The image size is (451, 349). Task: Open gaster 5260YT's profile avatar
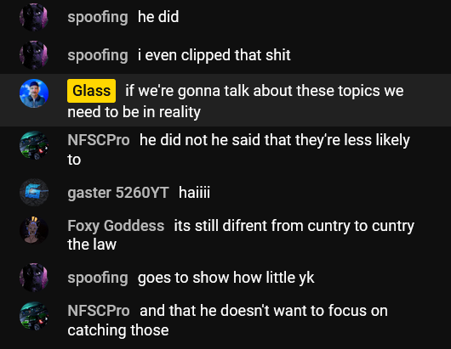[34, 192]
